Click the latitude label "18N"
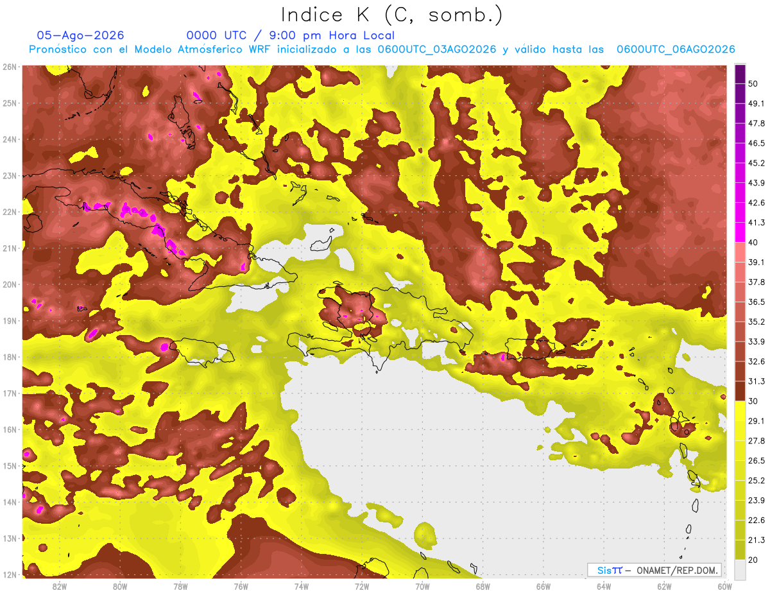The height and width of the screenshot is (595, 770). coord(10,357)
